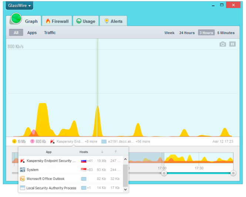Image resolution: width=246 pixels, height=197 pixels.
Task: Click the host flag icon beside e3191.dscc.ak...
Action: (104, 142)
